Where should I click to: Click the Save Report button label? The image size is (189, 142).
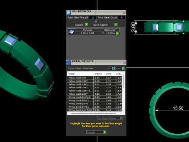pos(100,25)
